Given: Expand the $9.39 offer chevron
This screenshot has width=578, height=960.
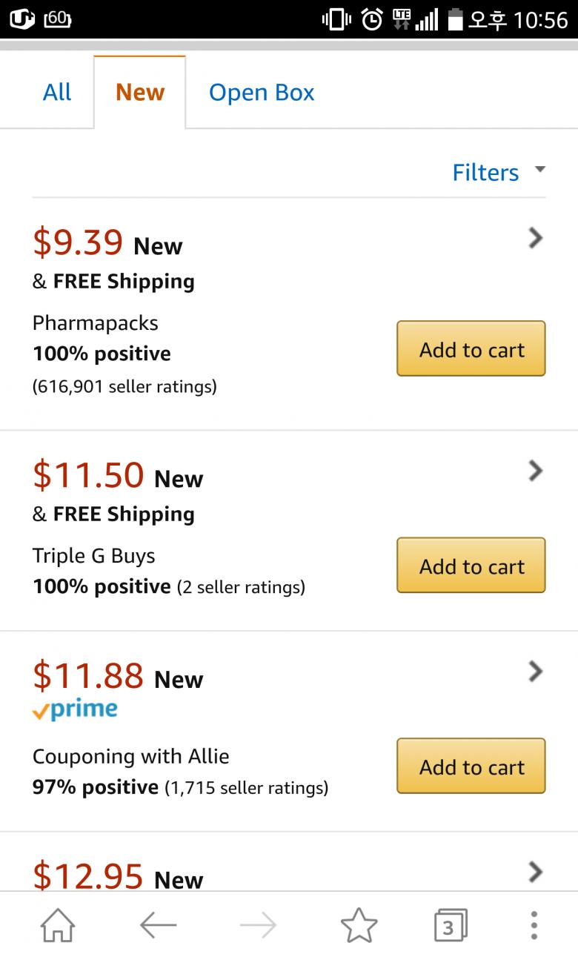Looking at the screenshot, I should point(535,238).
